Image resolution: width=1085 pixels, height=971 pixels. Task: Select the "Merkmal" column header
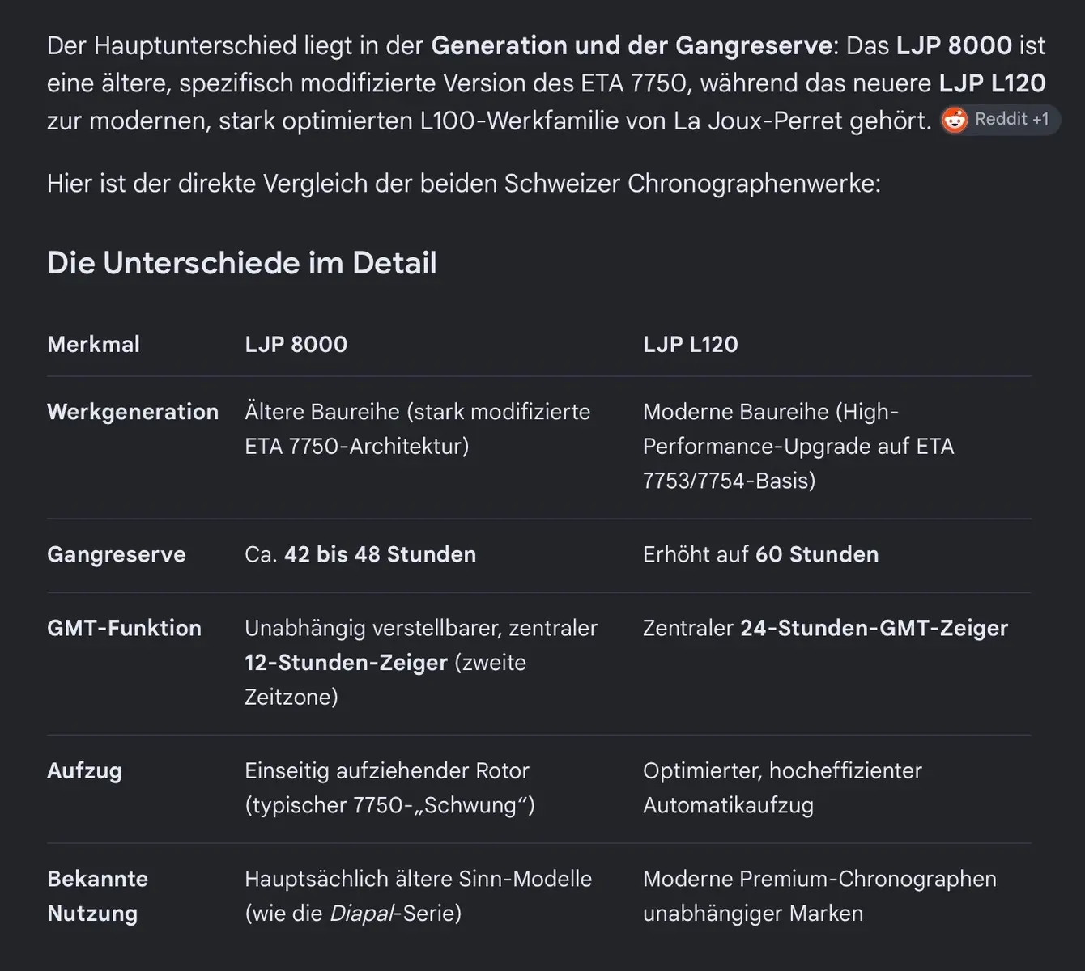click(93, 344)
